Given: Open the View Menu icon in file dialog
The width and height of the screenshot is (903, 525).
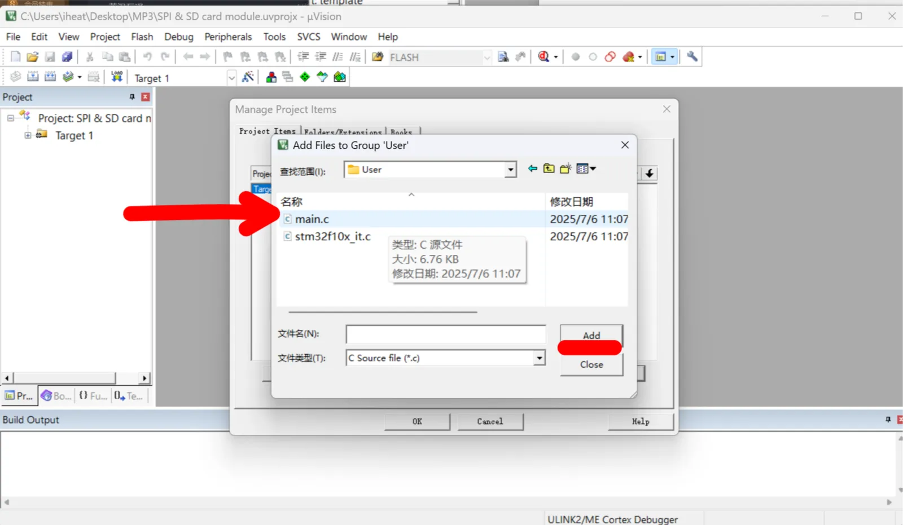Looking at the screenshot, I should pyautogui.click(x=586, y=168).
